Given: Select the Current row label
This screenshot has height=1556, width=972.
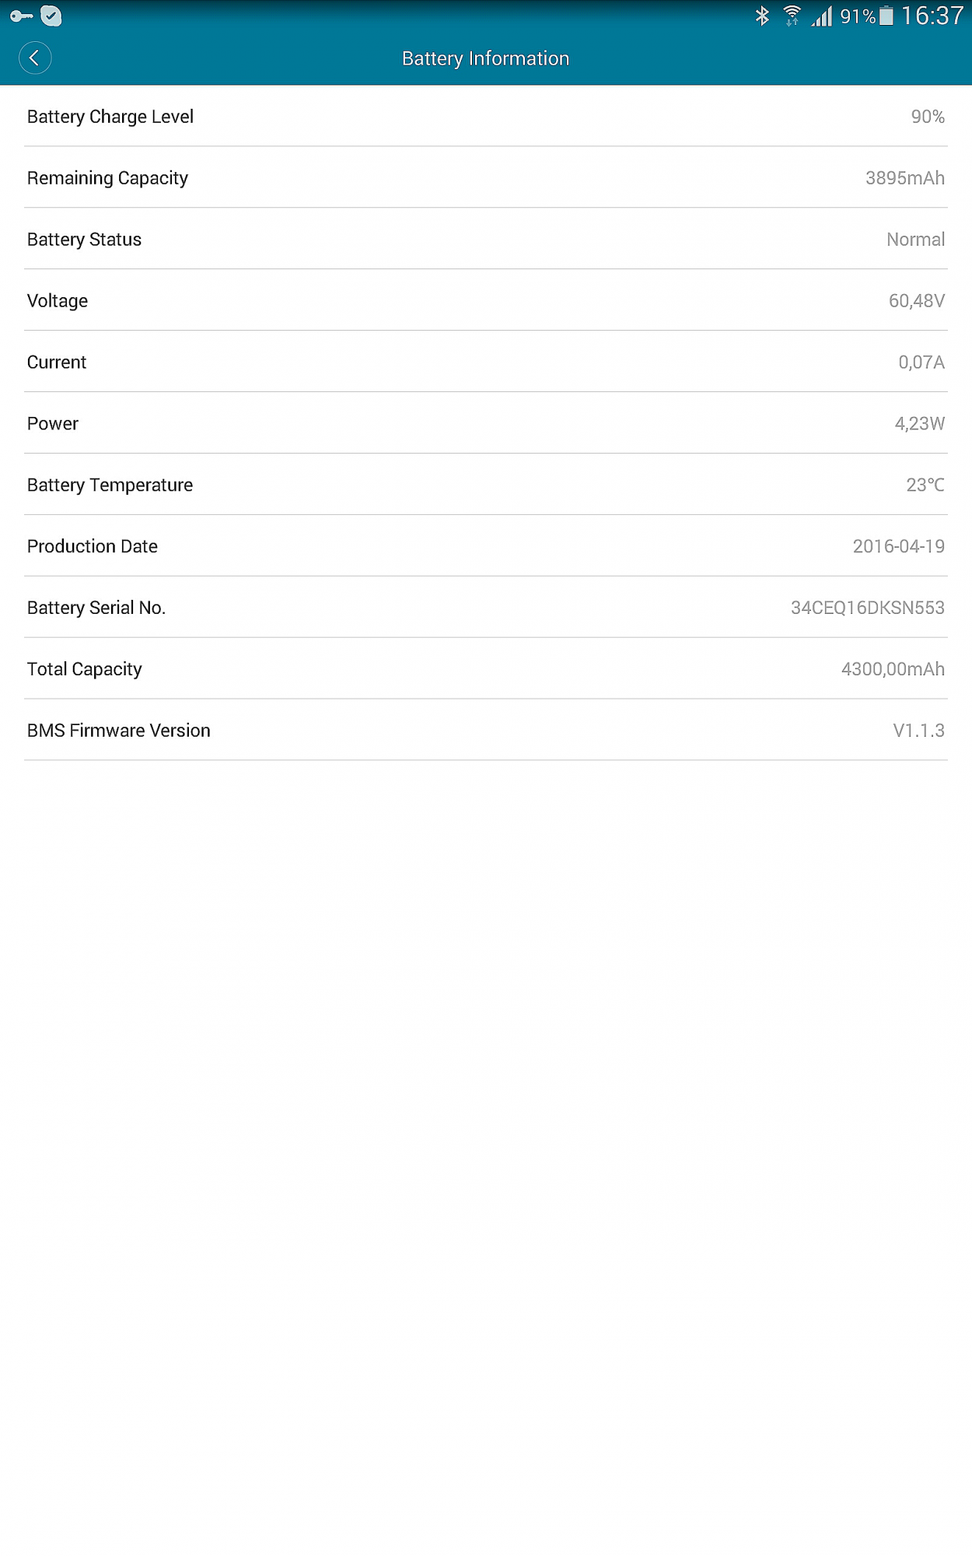Looking at the screenshot, I should (x=57, y=363).
